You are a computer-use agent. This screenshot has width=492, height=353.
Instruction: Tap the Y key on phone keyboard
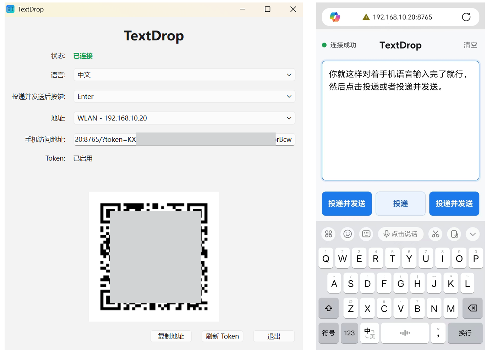click(409, 258)
